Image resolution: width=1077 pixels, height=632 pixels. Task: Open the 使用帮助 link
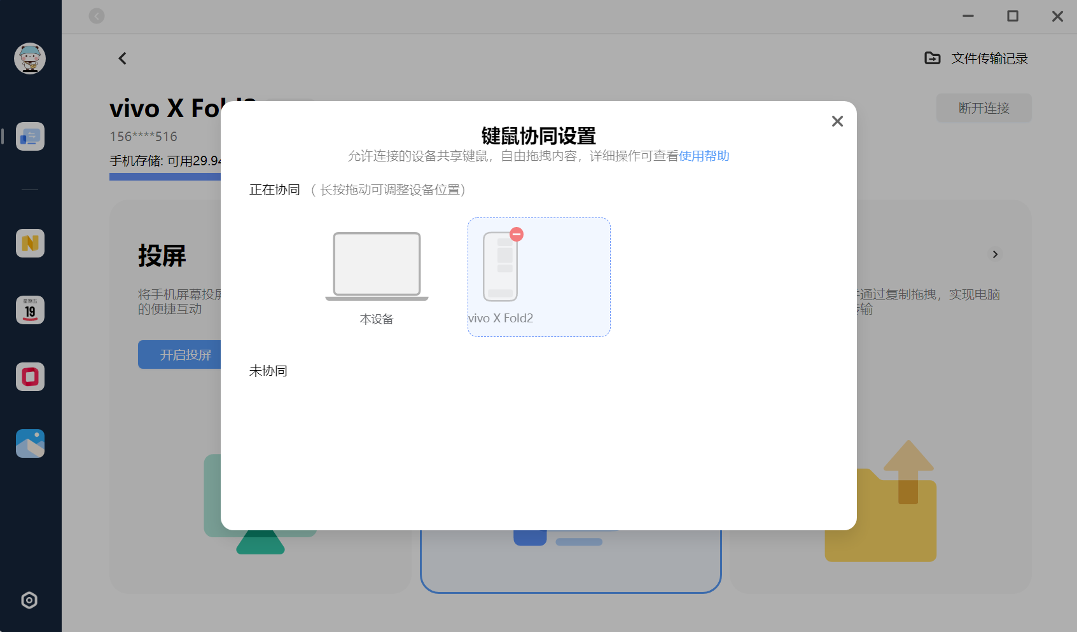pyautogui.click(x=704, y=156)
